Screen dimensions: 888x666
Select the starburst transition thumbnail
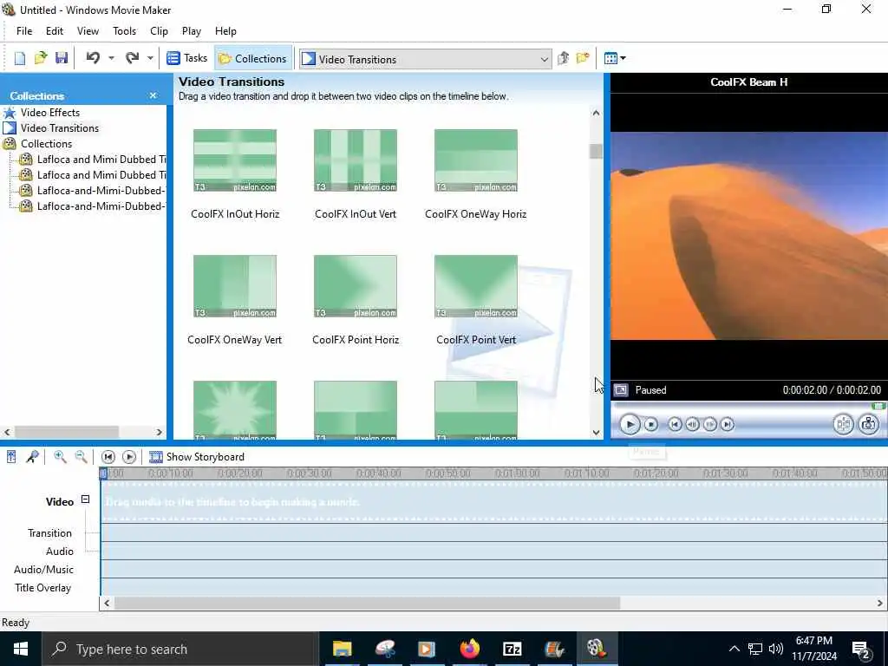coord(235,410)
